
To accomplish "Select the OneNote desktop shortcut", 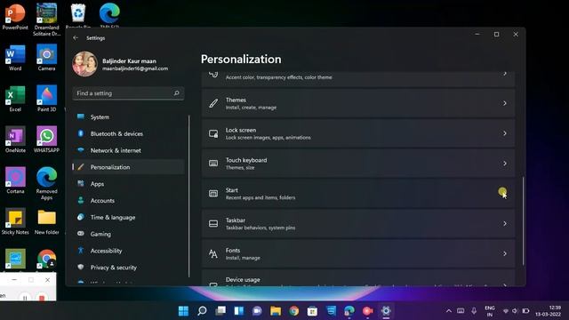I will (x=15, y=140).
